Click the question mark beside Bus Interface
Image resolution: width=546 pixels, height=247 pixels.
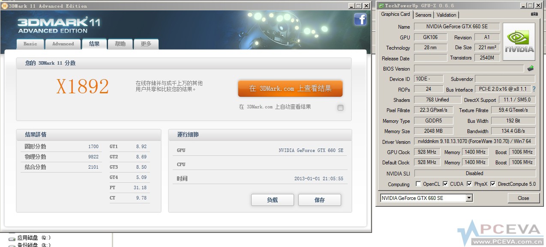coord(534,89)
